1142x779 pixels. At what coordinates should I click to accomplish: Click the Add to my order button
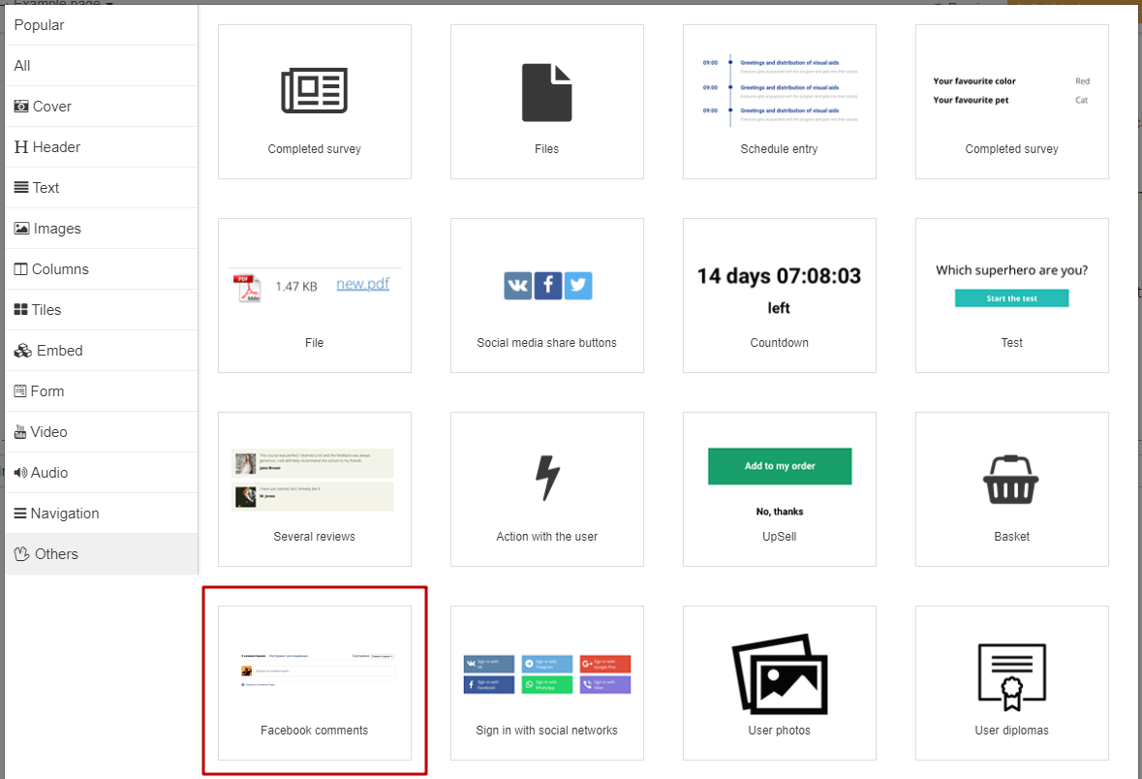(x=780, y=466)
